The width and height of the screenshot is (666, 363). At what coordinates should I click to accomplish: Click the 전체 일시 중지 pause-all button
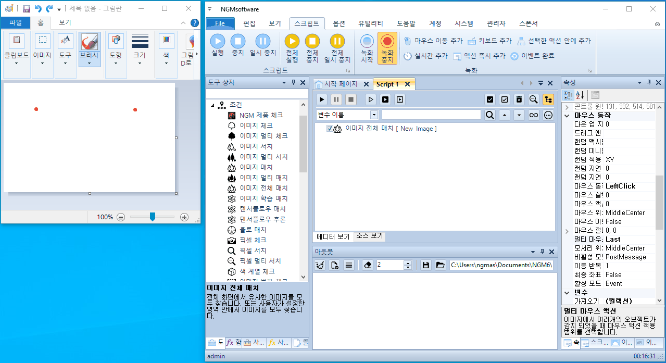coord(337,48)
